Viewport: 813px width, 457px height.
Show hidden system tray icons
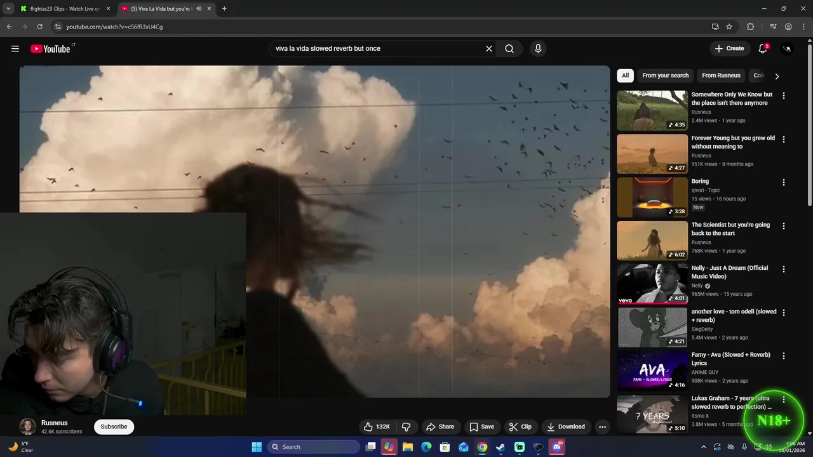click(x=703, y=447)
